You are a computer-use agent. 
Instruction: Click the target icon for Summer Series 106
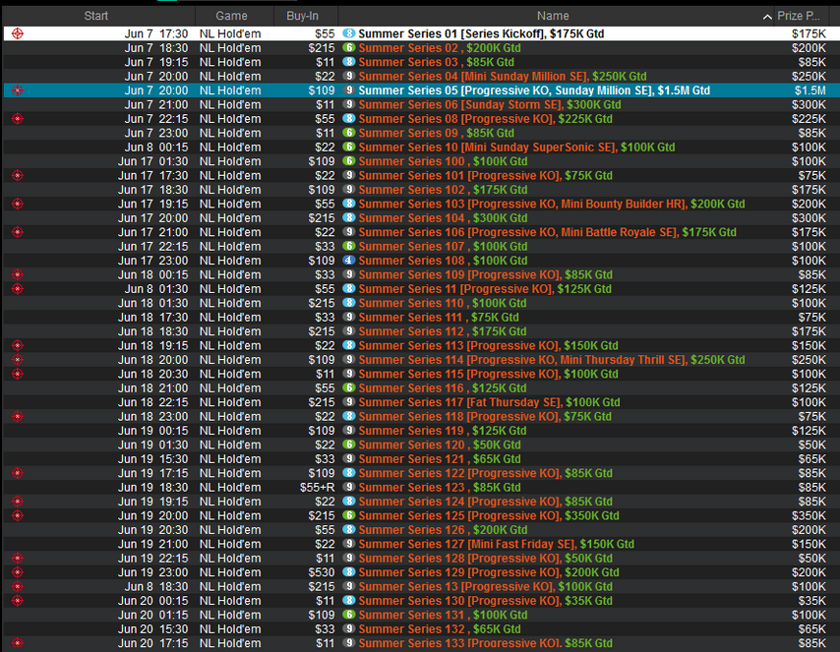coord(18,232)
